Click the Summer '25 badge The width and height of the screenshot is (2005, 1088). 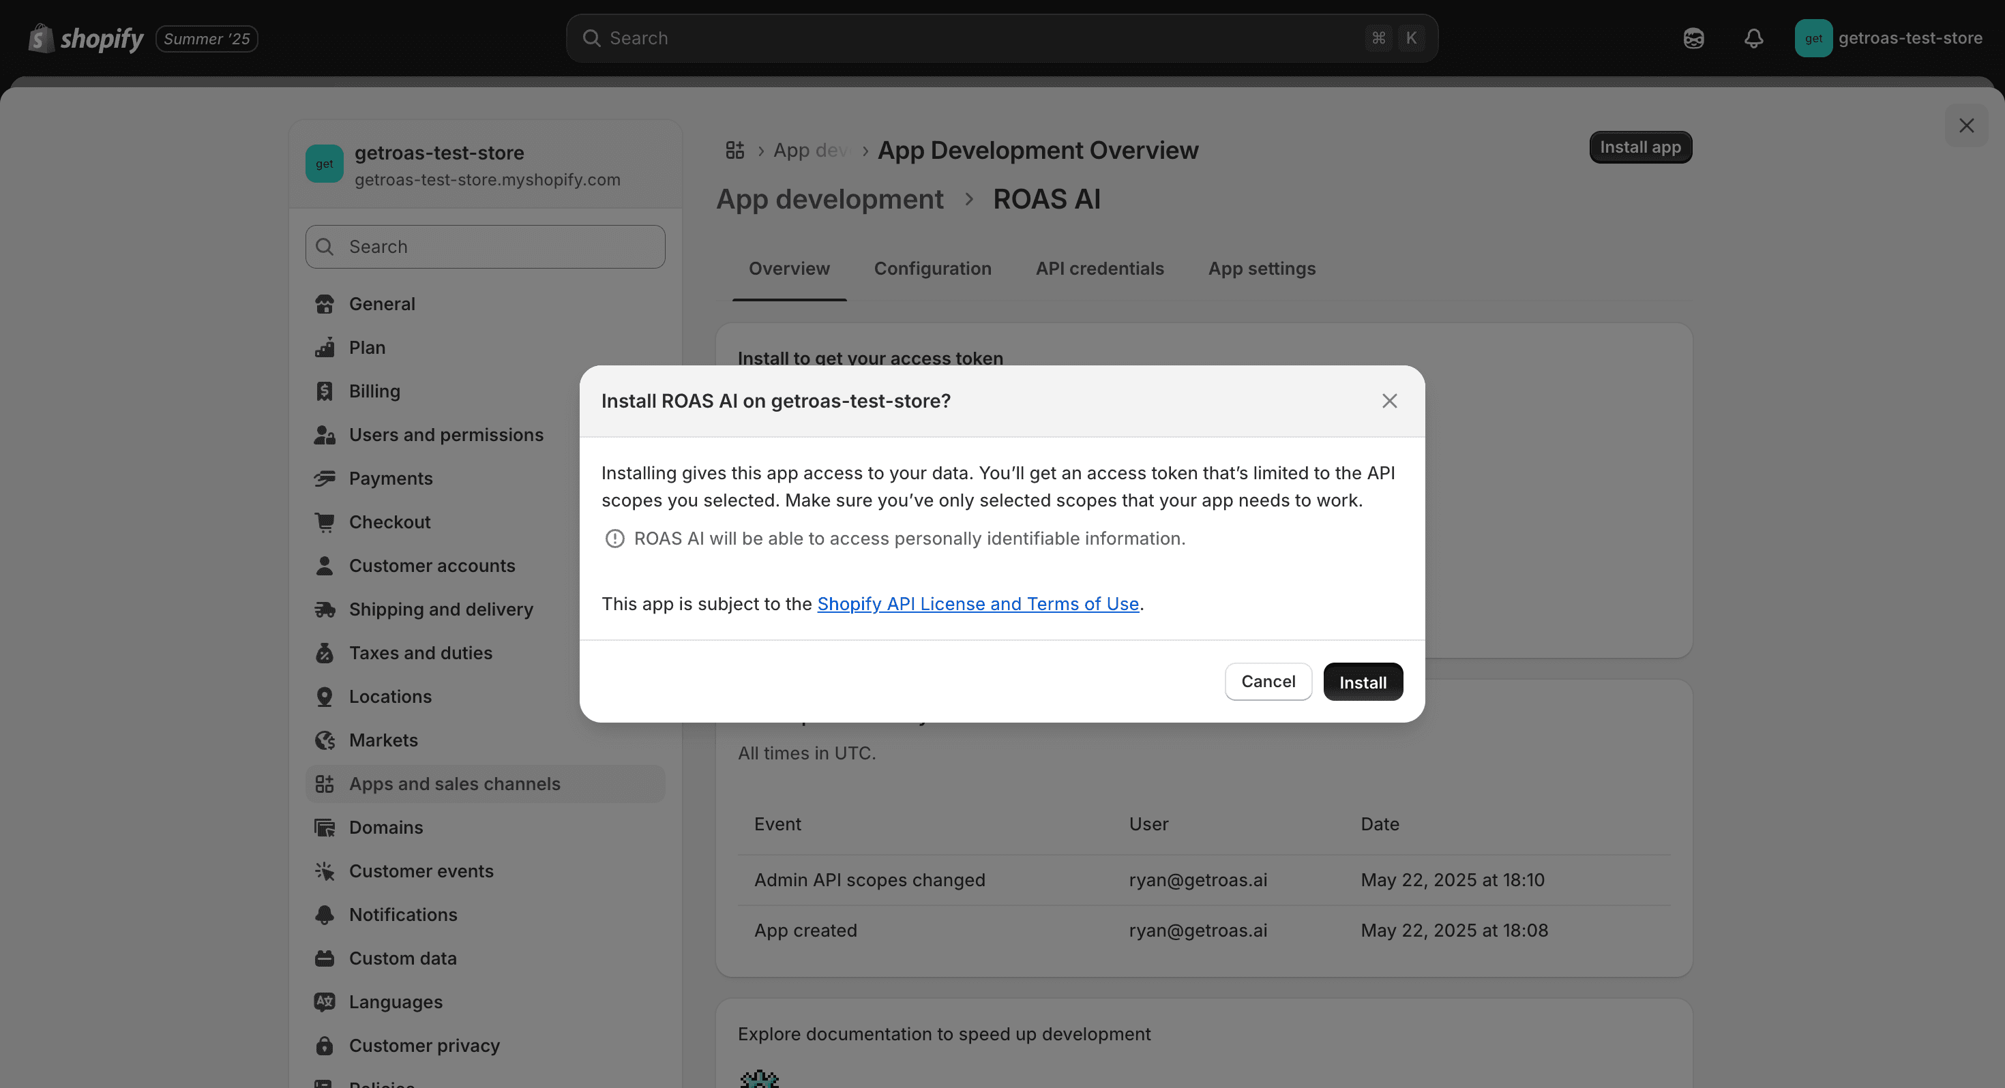point(206,38)
